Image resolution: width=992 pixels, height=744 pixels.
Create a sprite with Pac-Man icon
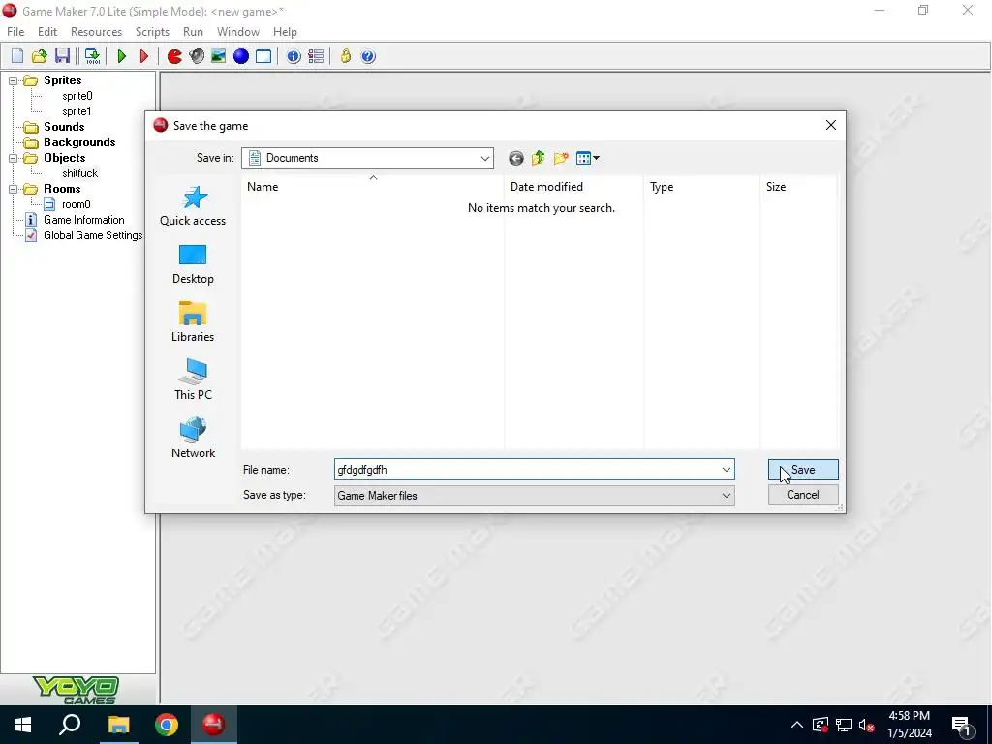click(174, 56)
